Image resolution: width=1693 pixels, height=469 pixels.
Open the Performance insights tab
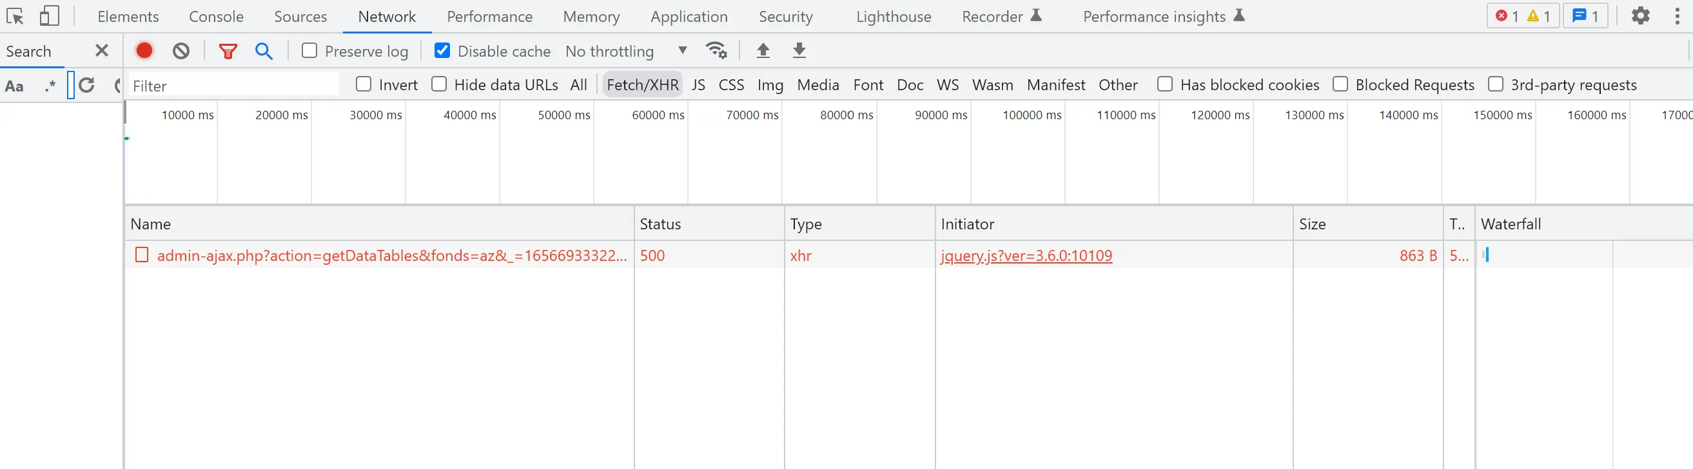tap(1164, 16)
